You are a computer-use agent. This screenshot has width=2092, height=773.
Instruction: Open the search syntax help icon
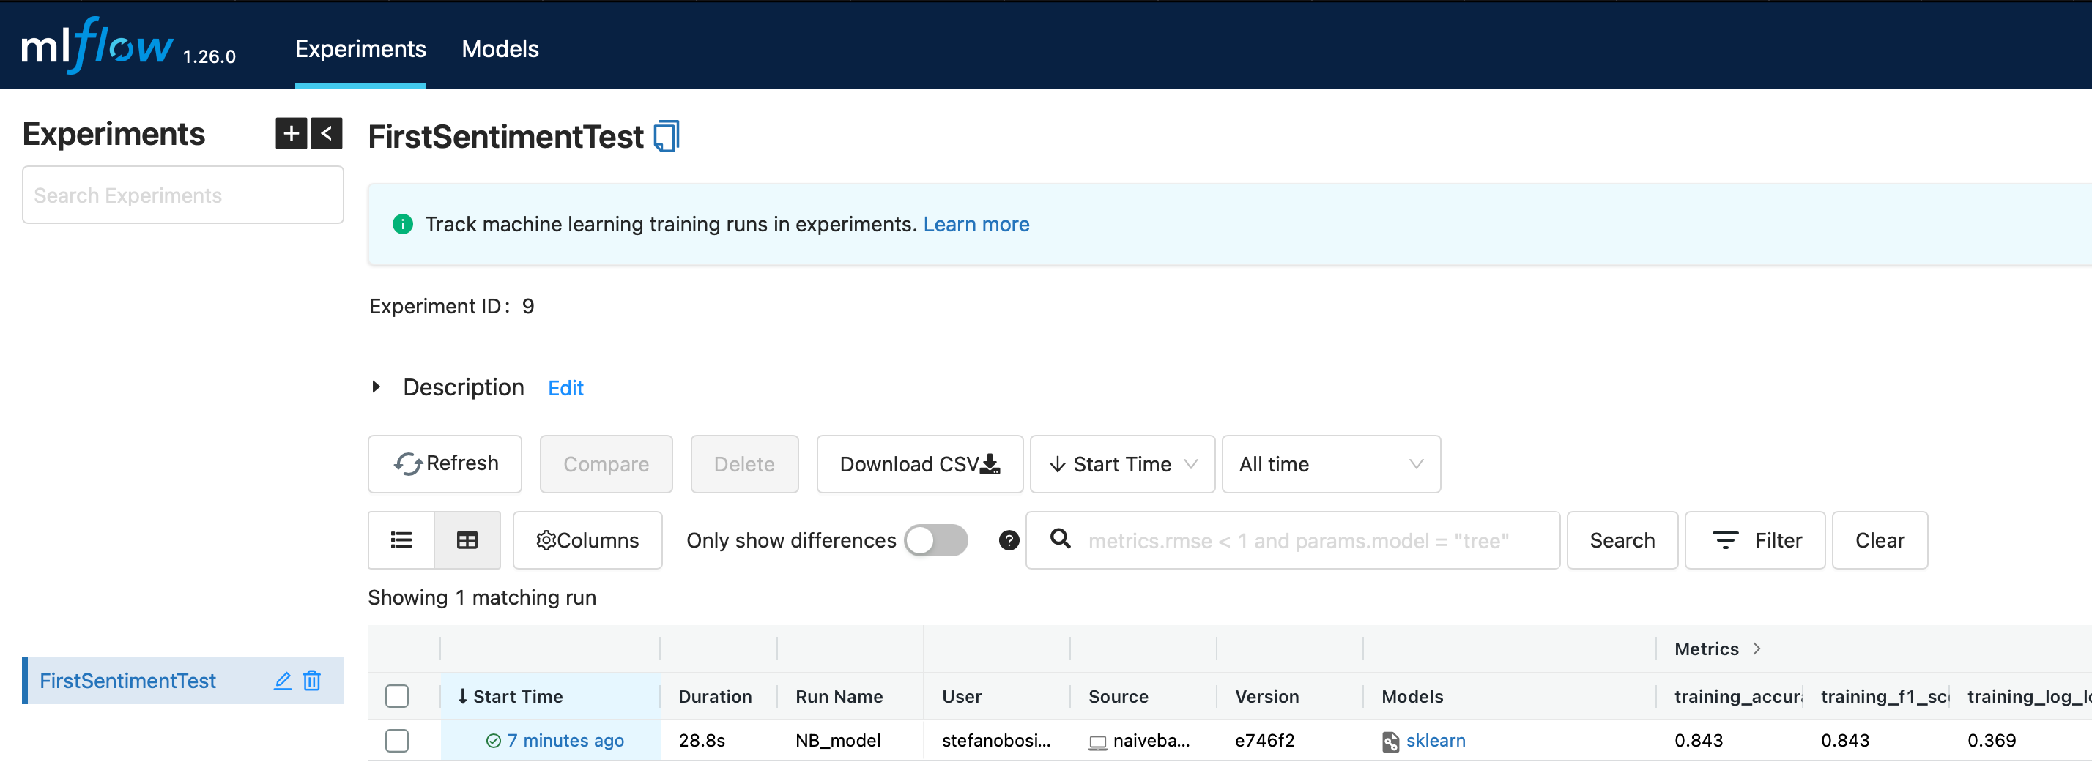1009,540
